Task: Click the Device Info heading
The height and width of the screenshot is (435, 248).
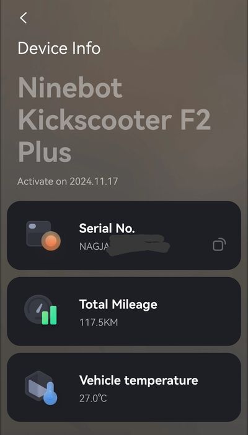Action: pyautogui.click(x=59, y=48)
